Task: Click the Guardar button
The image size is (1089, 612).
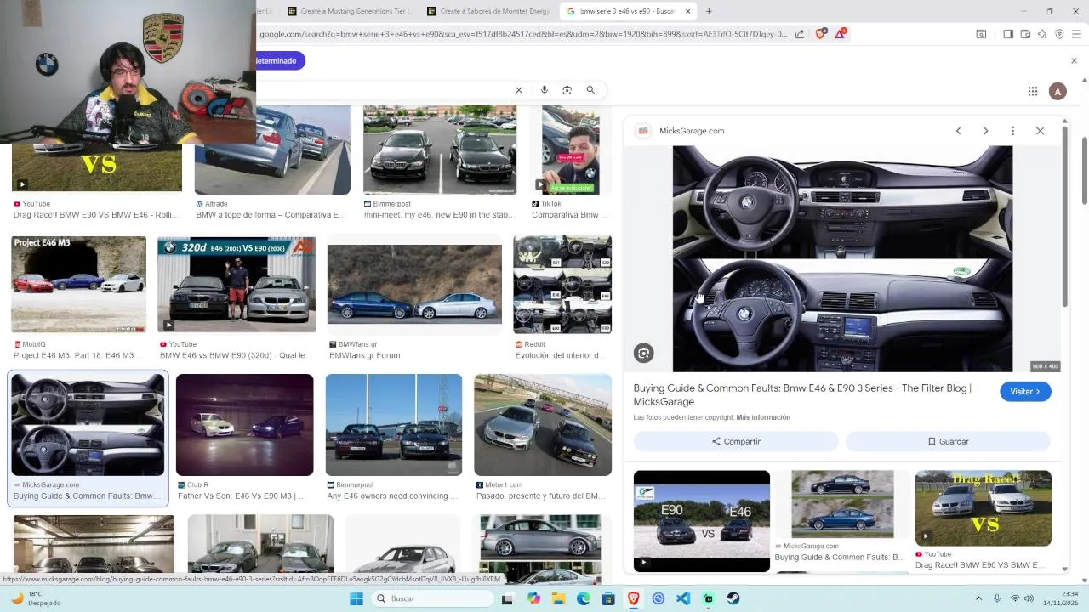Action: (948, 442)
